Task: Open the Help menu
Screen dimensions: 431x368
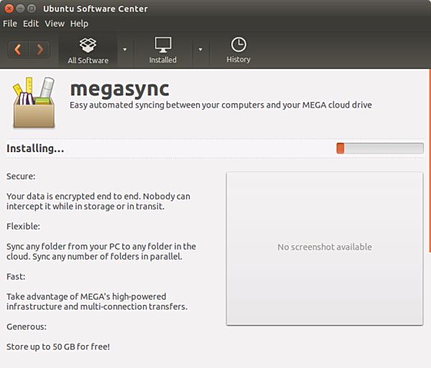Action: [79, 24]
